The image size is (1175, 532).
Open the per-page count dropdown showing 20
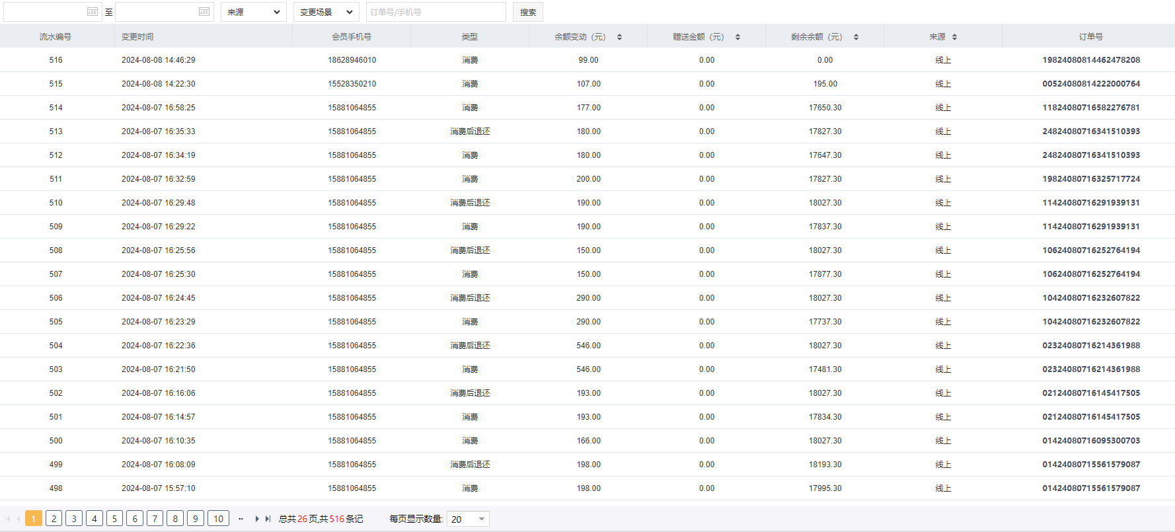[467, 519]
